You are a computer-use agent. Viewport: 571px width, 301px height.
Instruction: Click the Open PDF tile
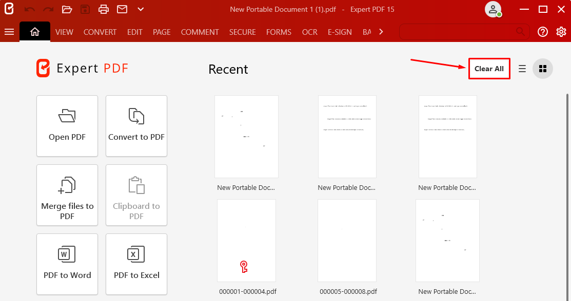pyautogui.click(x=67, y=126)
